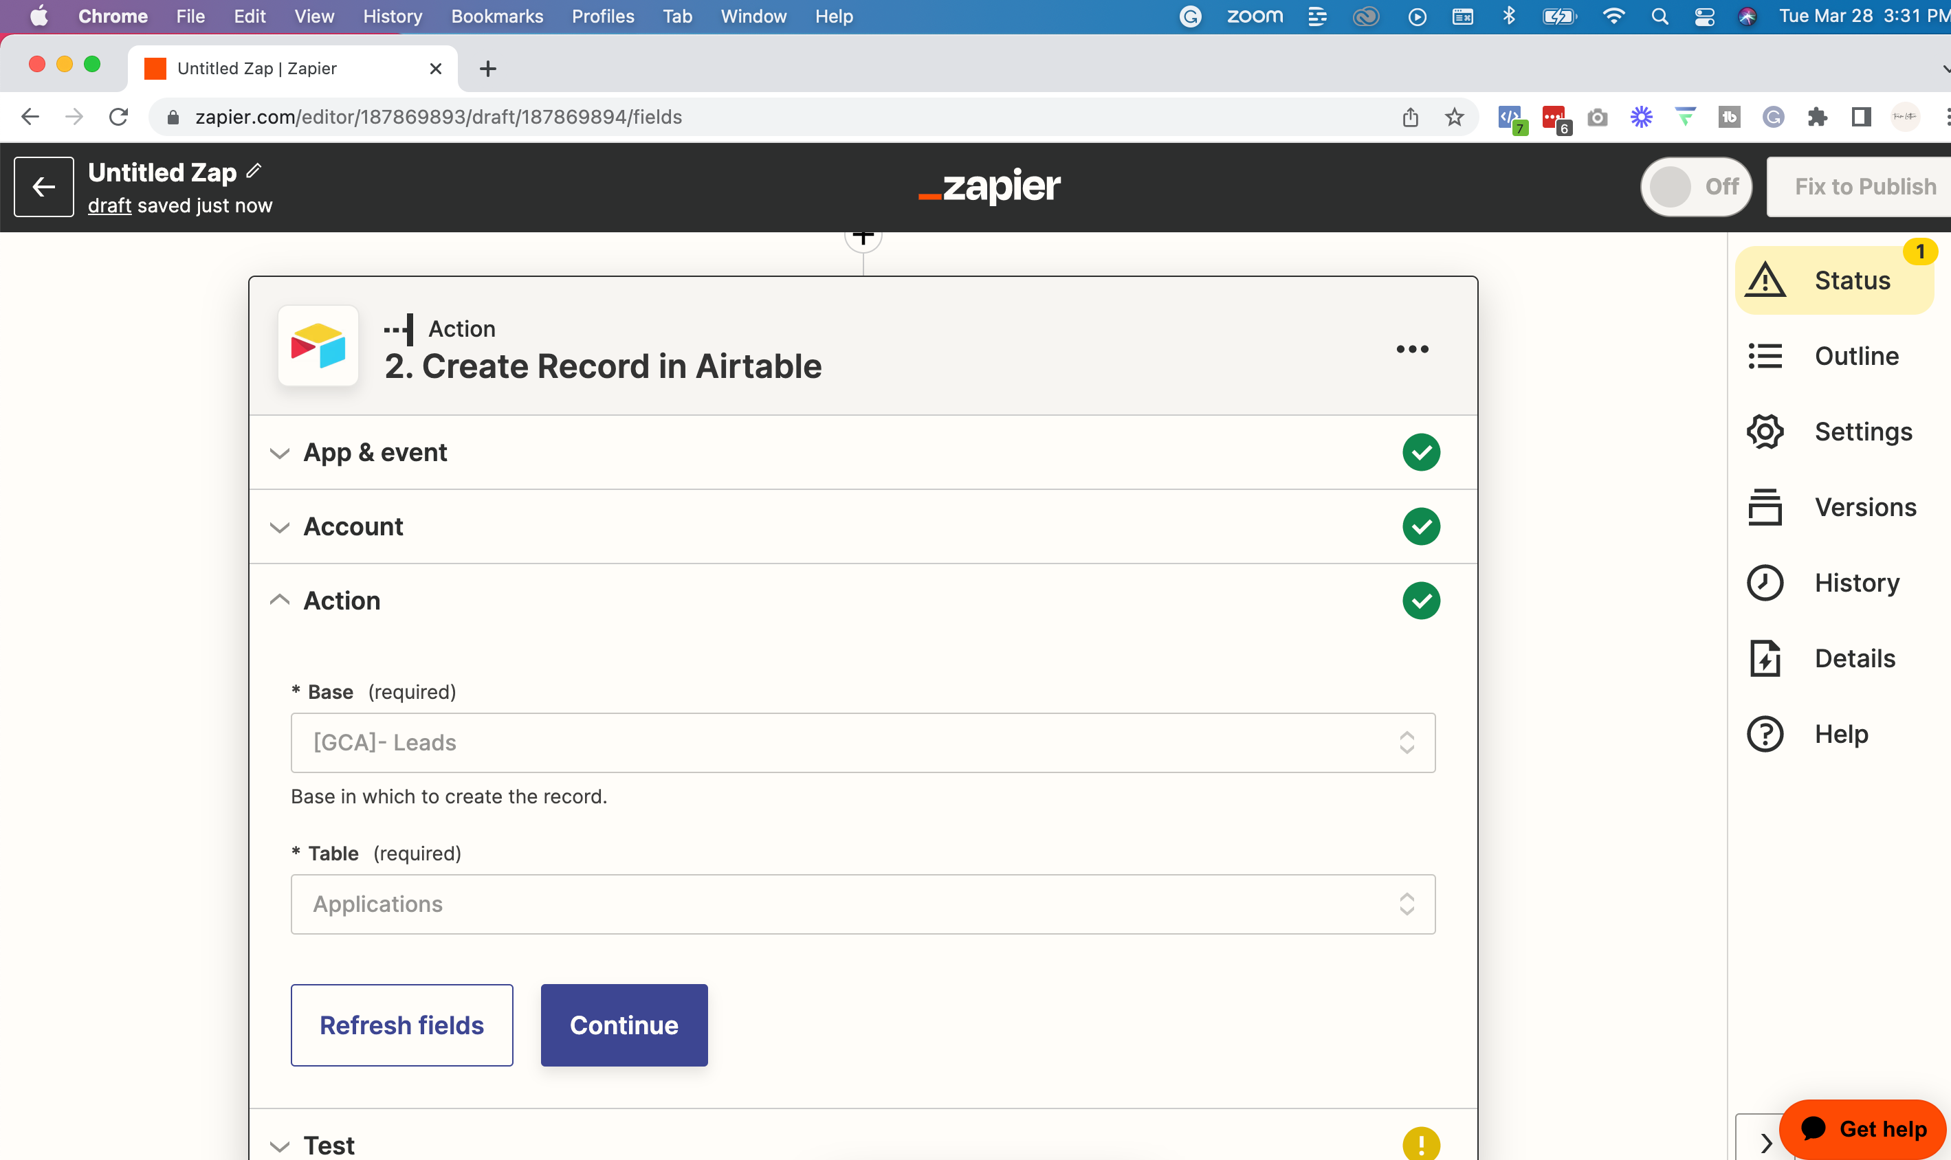1951x1160 pixels.
Task: Click the Chrome reload page icon
Action: coord(118,116)
